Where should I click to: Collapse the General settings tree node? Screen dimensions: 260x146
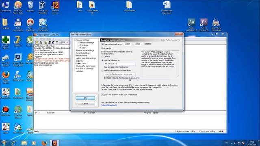point(75,40)
